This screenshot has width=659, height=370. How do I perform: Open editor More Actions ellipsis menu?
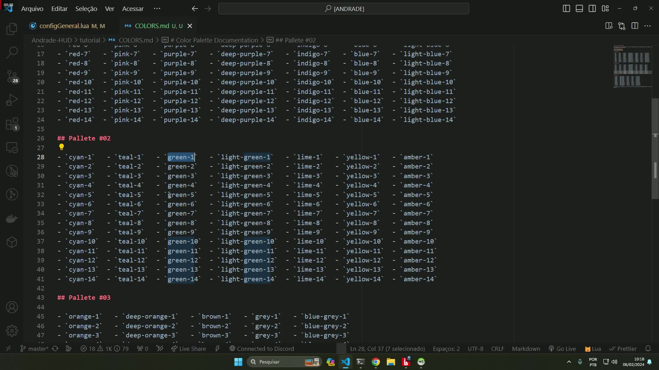tap(648, 26)
